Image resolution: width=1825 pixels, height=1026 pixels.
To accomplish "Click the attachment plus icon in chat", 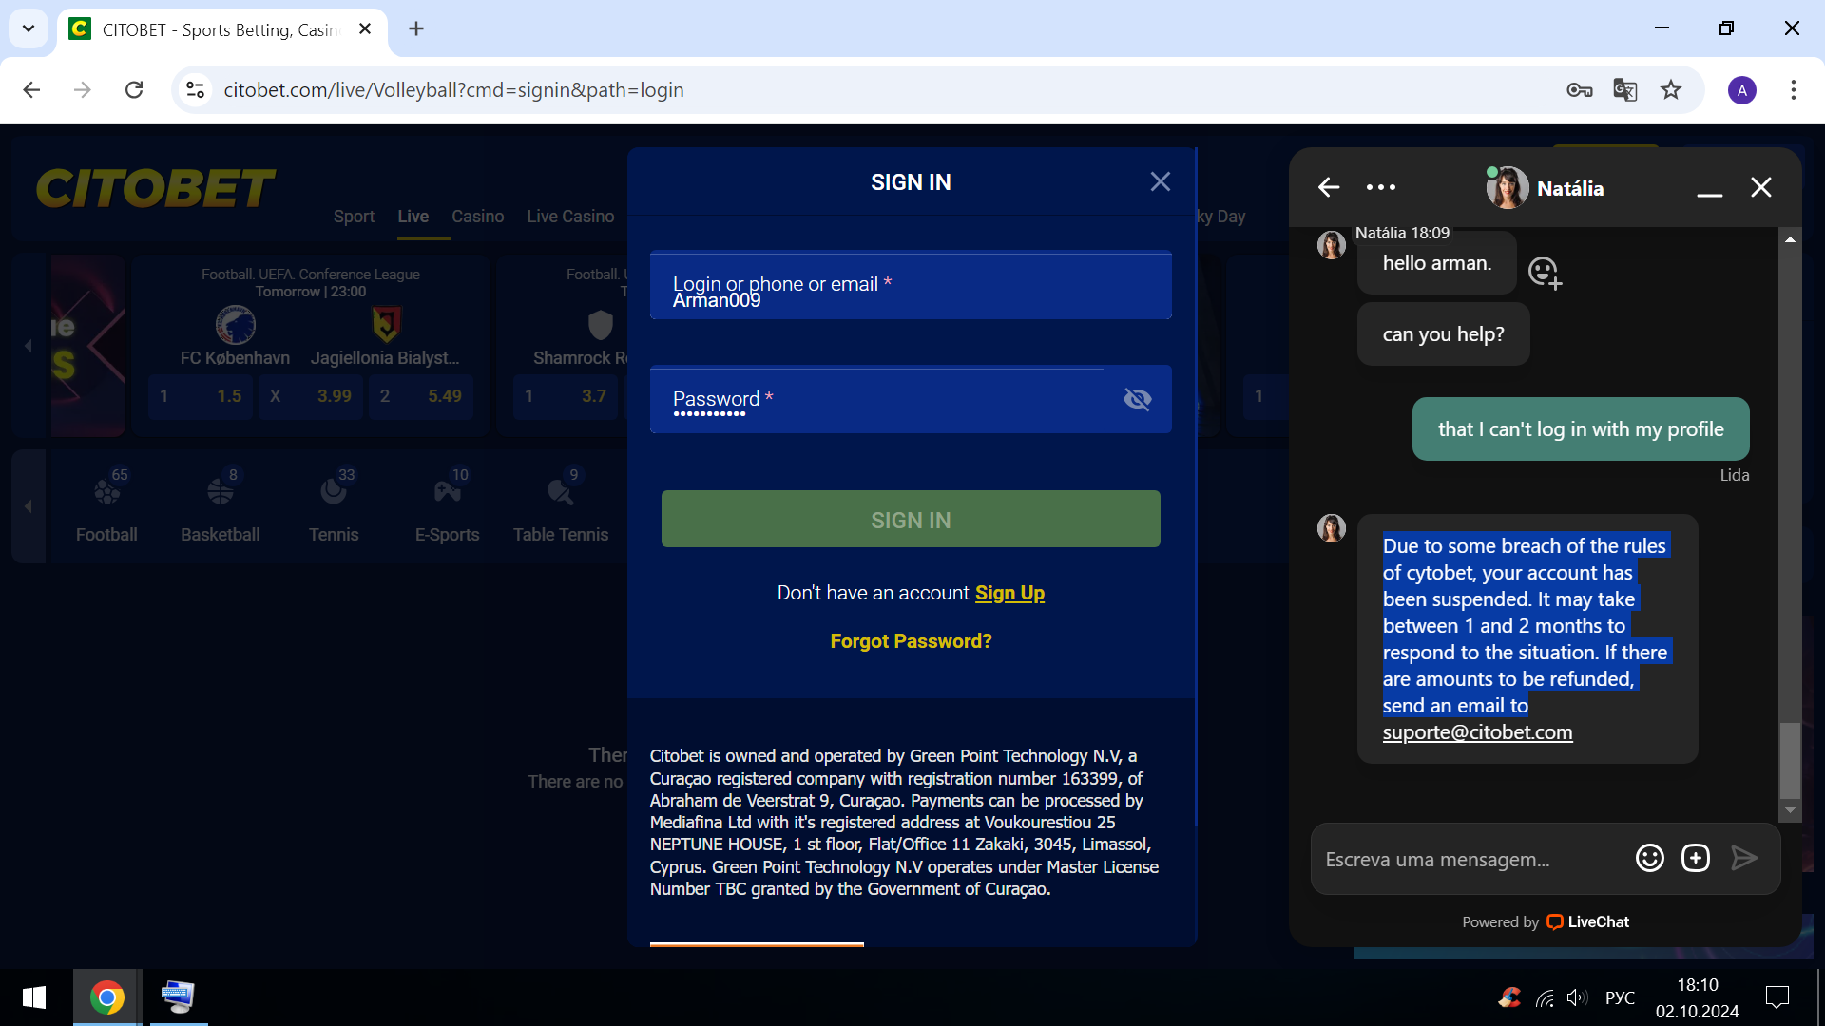I will 1695,859.
